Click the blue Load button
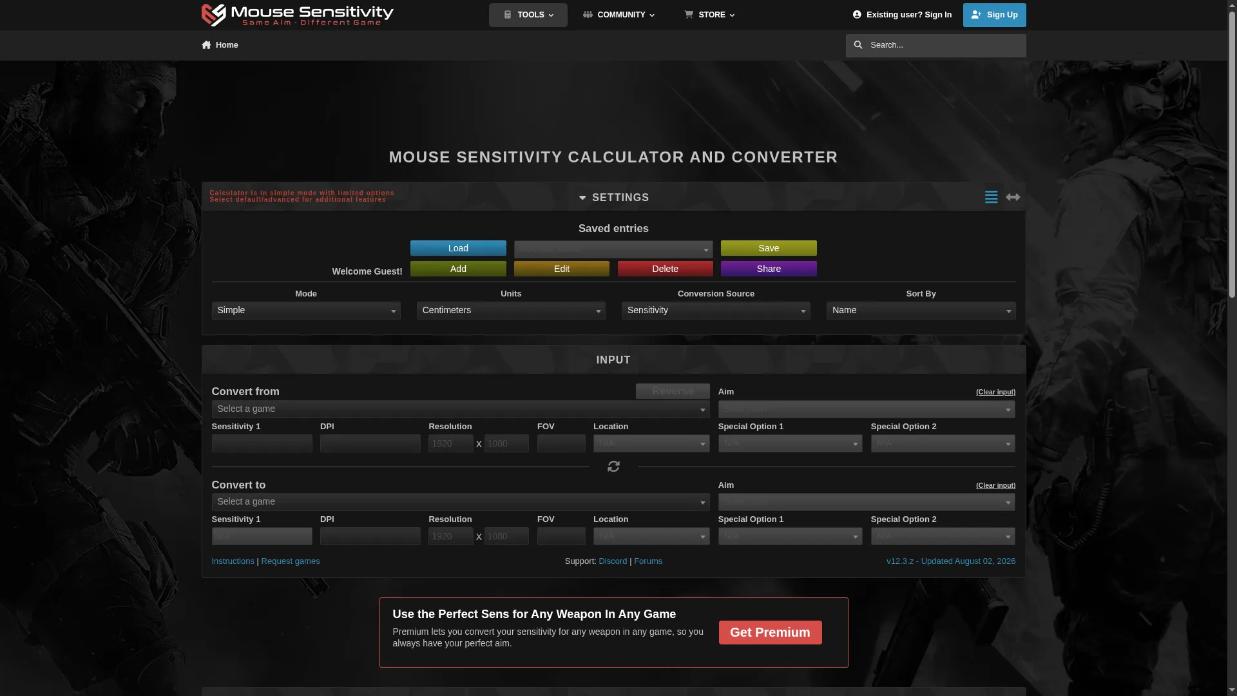 458,248
